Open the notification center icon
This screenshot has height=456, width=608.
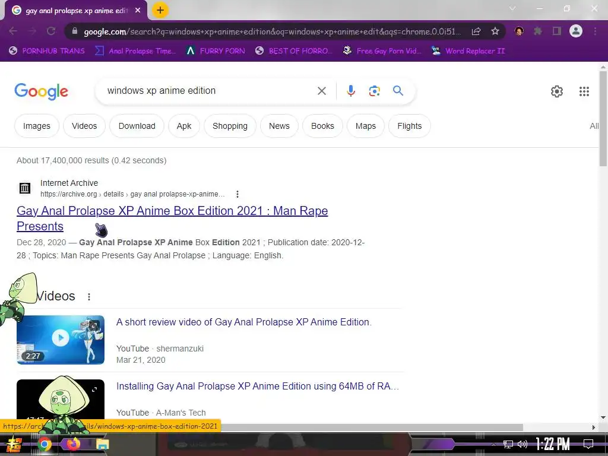588,444
